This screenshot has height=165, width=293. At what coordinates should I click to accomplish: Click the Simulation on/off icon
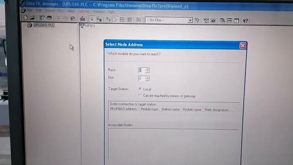tap(213, 21)
